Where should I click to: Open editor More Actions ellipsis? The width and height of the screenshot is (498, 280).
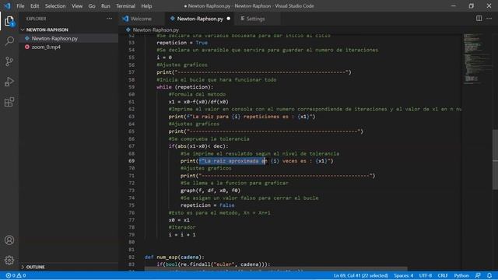(x=489, y=19)
